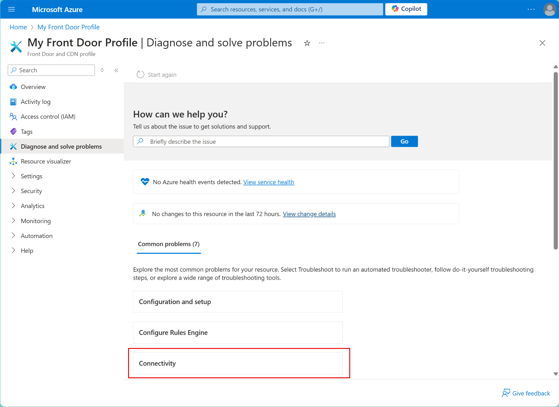Select Tags in the sidebar menu
This screenshot has width=559, height=407.
click(27, 132)
